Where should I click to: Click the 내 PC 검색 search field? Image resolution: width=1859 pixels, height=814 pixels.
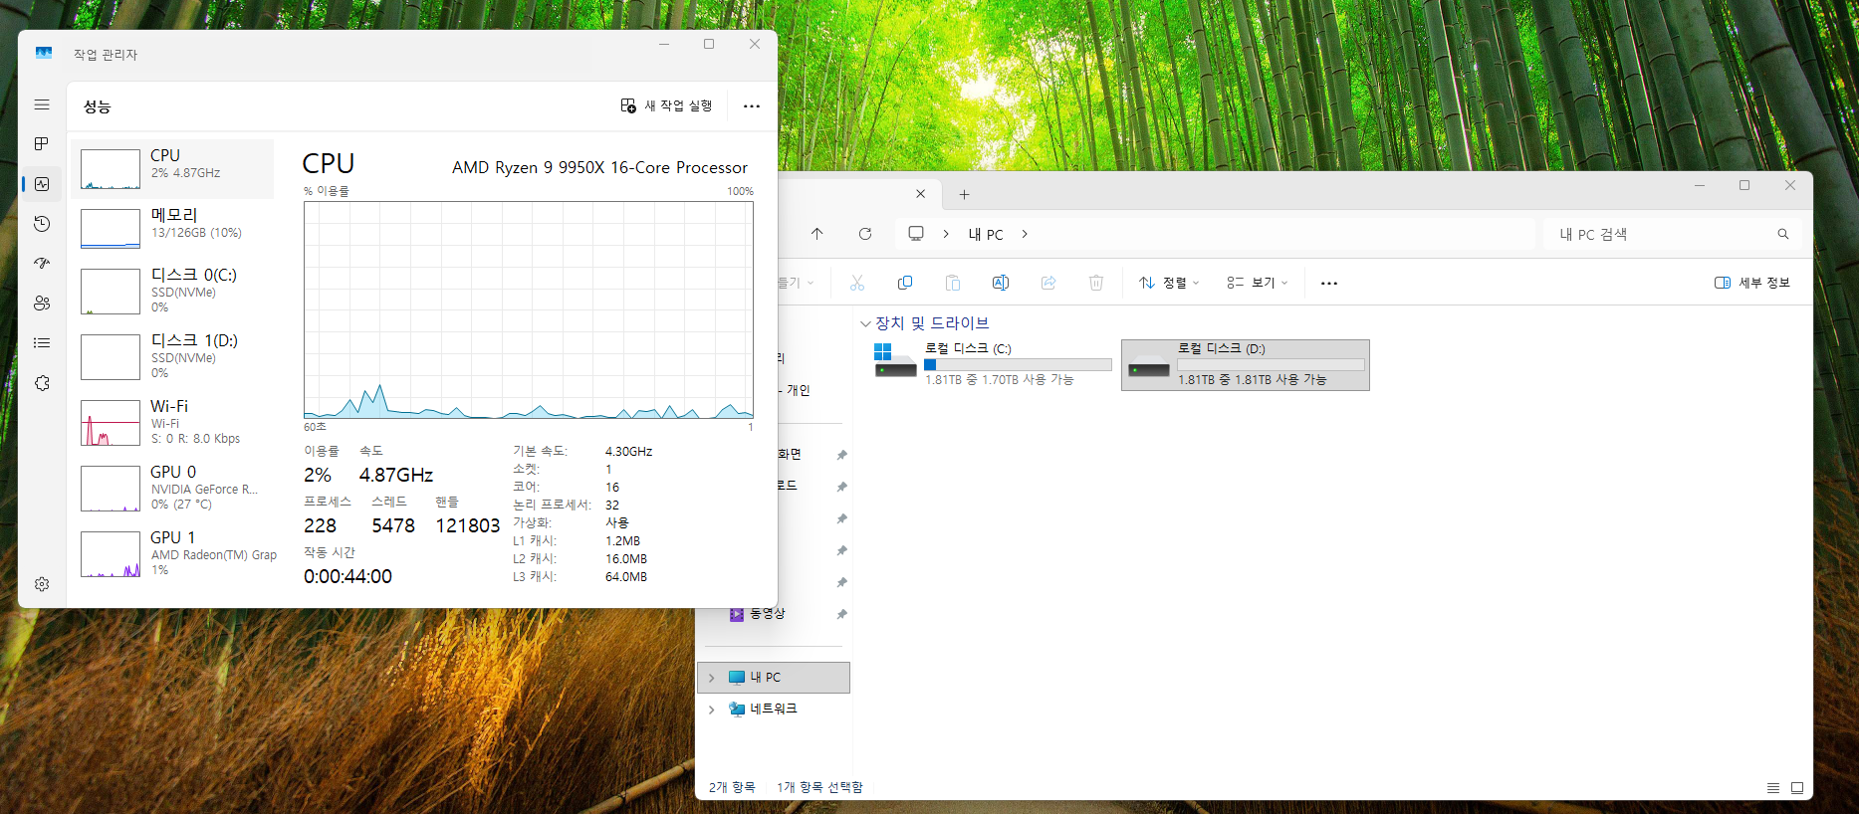[1663, 234]
